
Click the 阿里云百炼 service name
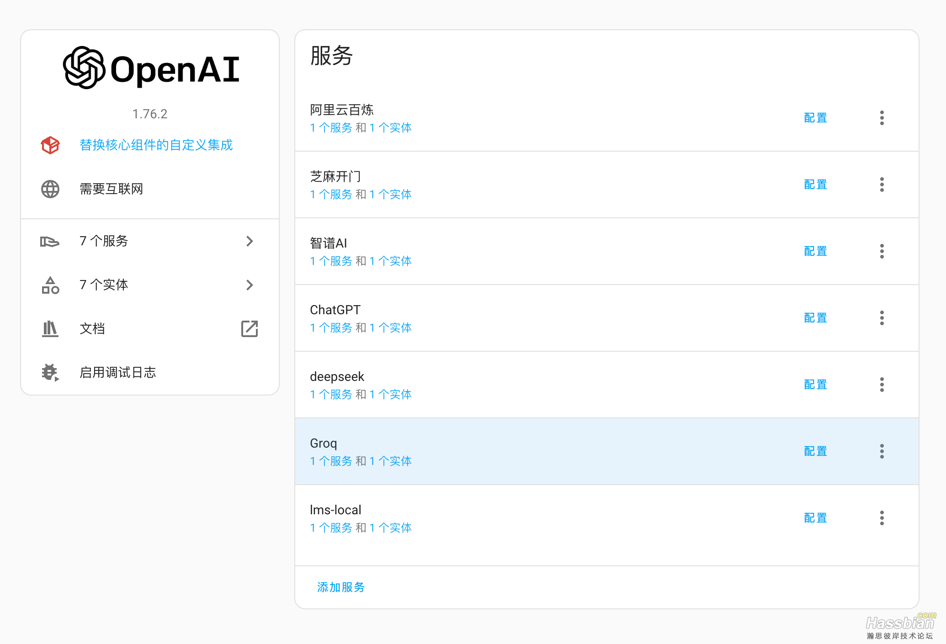[x=342, y=110]
